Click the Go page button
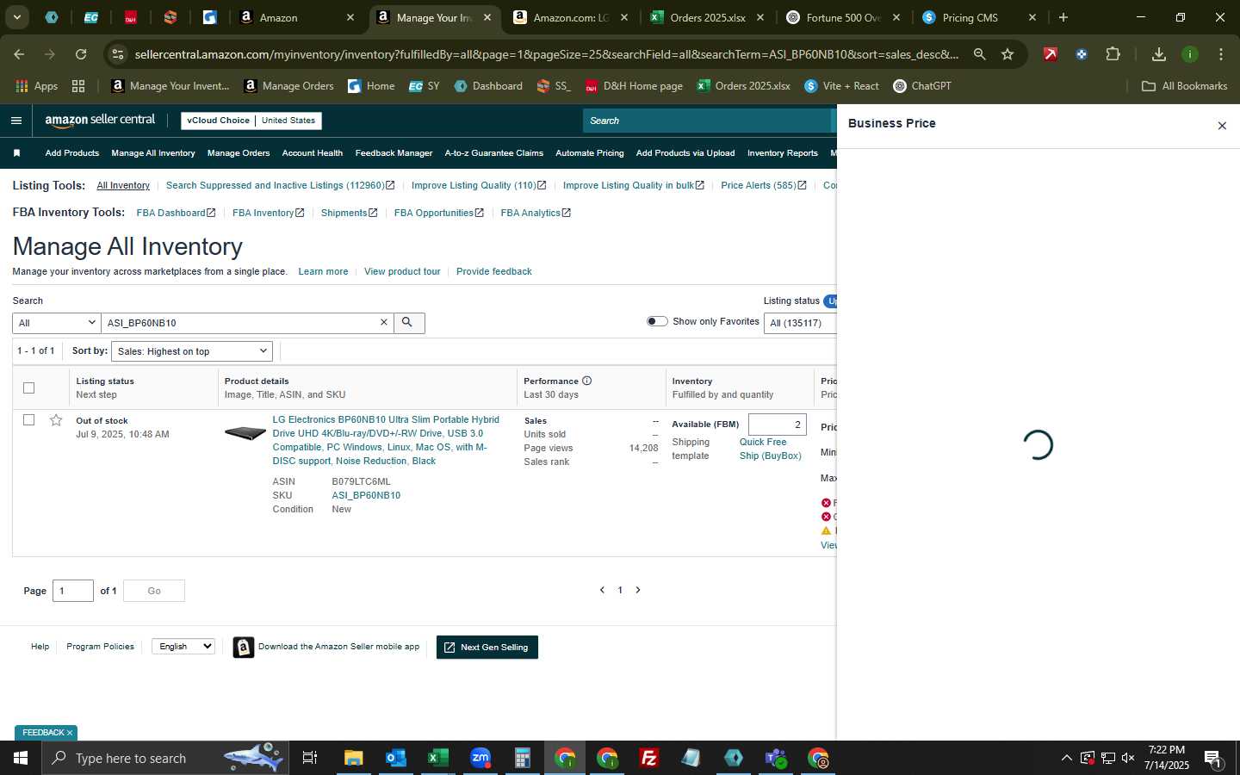Viewport: 1240px width, 775px height. coord(154,591)
